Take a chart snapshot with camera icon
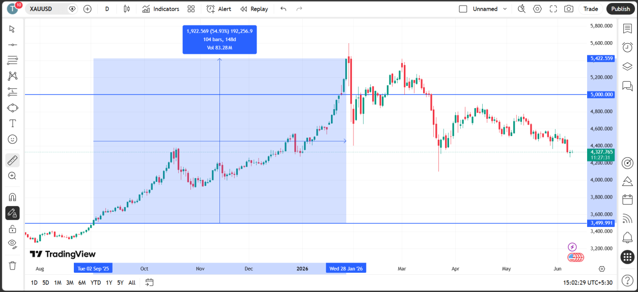Viewport: 638px width, 292px height. 569,9
